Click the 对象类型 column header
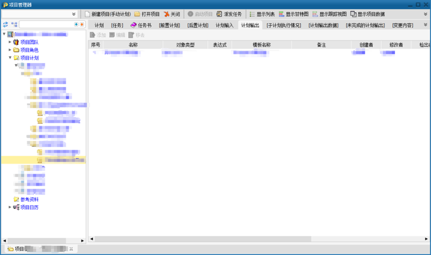The image size is (431, 255). pos(185,45)
